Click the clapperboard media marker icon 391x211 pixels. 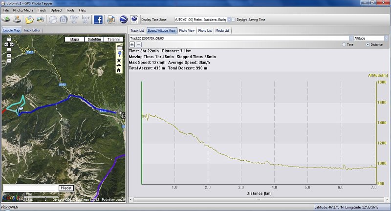[119, 47]
